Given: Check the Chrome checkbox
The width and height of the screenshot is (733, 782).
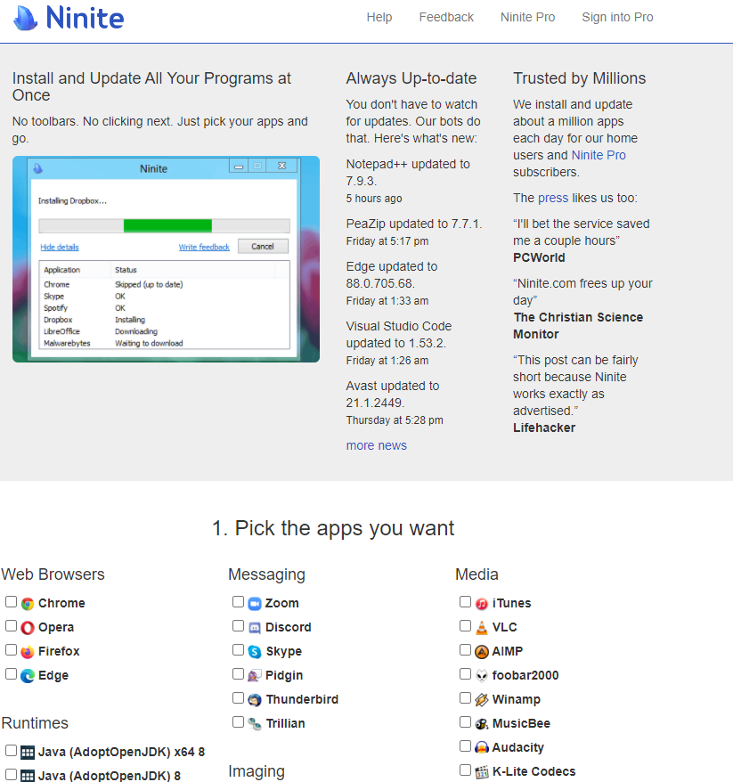Looking at the screenshot, I should coord(11,602).
